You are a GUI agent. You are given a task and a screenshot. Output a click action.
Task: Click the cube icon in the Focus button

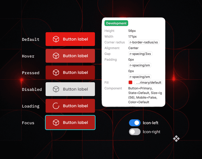pyautogui.click(x=56, y=122)
